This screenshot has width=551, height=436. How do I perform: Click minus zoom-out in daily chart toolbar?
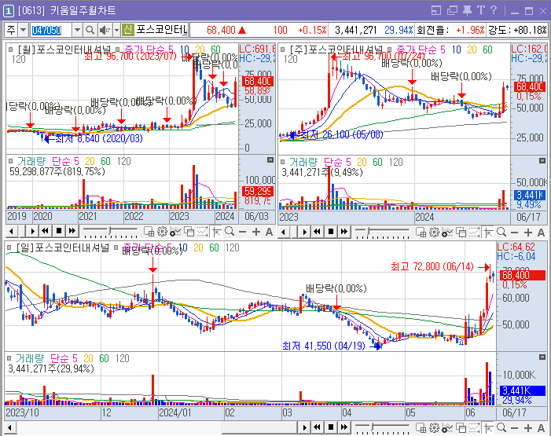(515, 428)
